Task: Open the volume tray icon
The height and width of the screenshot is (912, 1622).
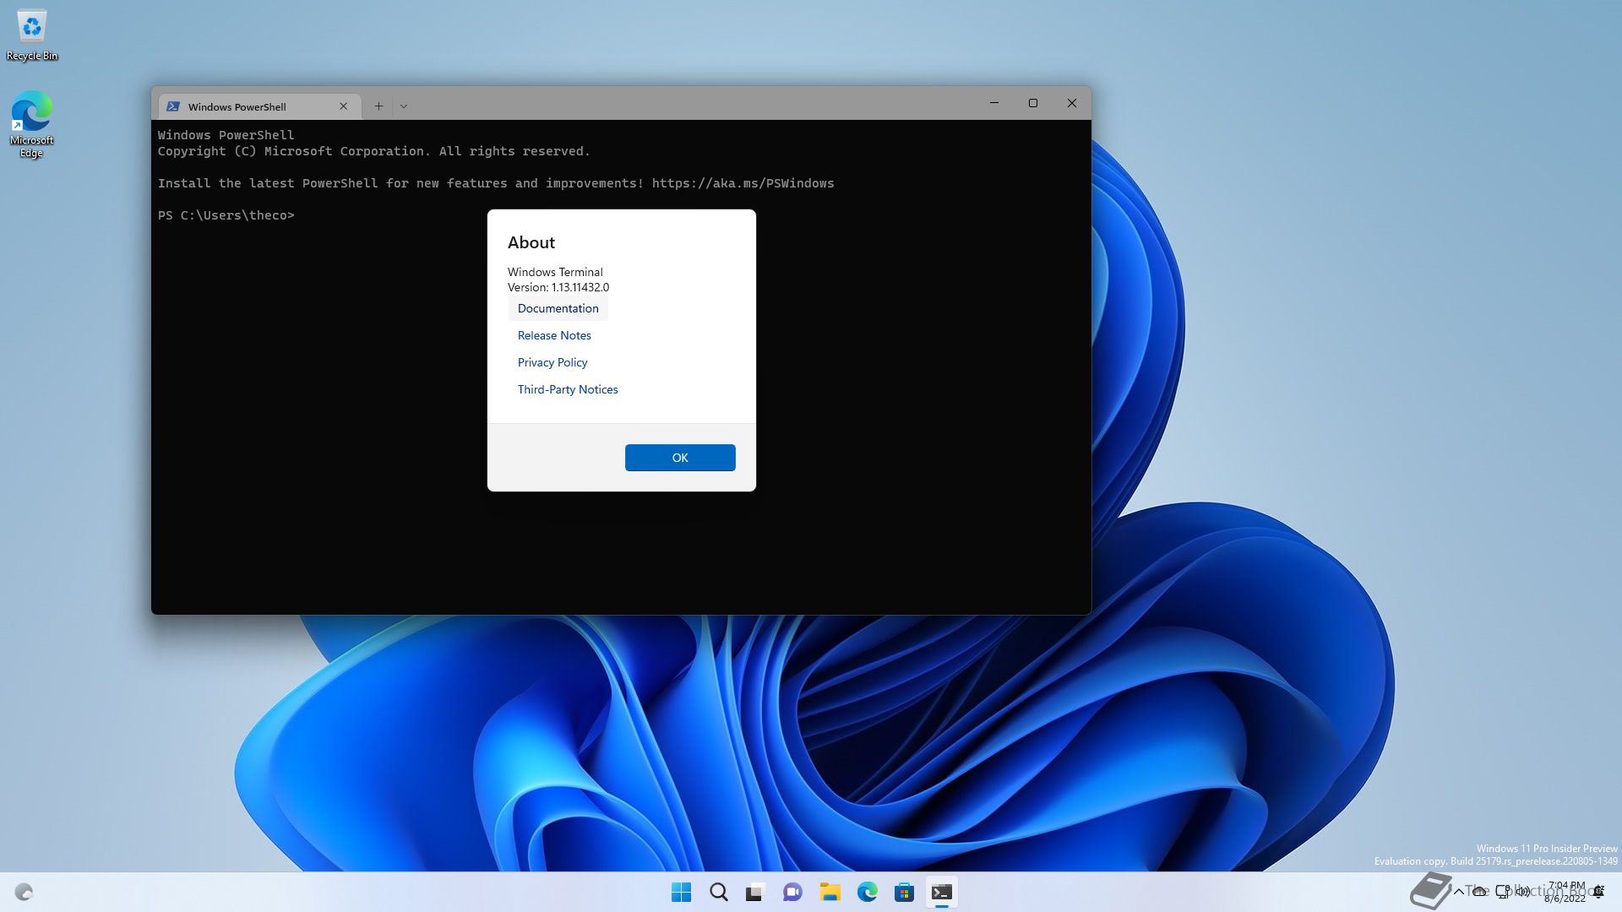Action: (1523, 892)
